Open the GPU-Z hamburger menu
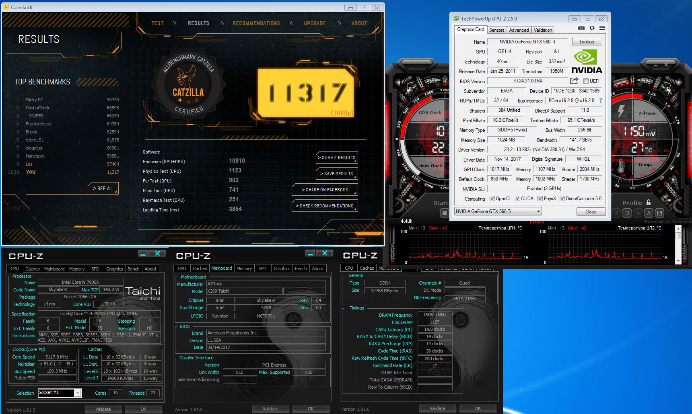 click(602, 28)
